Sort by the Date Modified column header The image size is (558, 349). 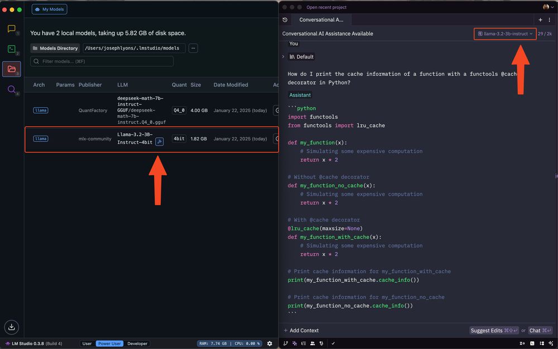click(230, 85)
